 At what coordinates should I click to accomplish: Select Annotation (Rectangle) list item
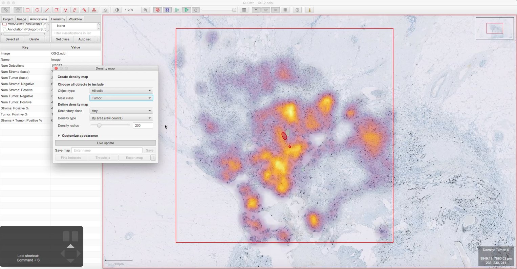pyautogui.click(x=24, y=24)
